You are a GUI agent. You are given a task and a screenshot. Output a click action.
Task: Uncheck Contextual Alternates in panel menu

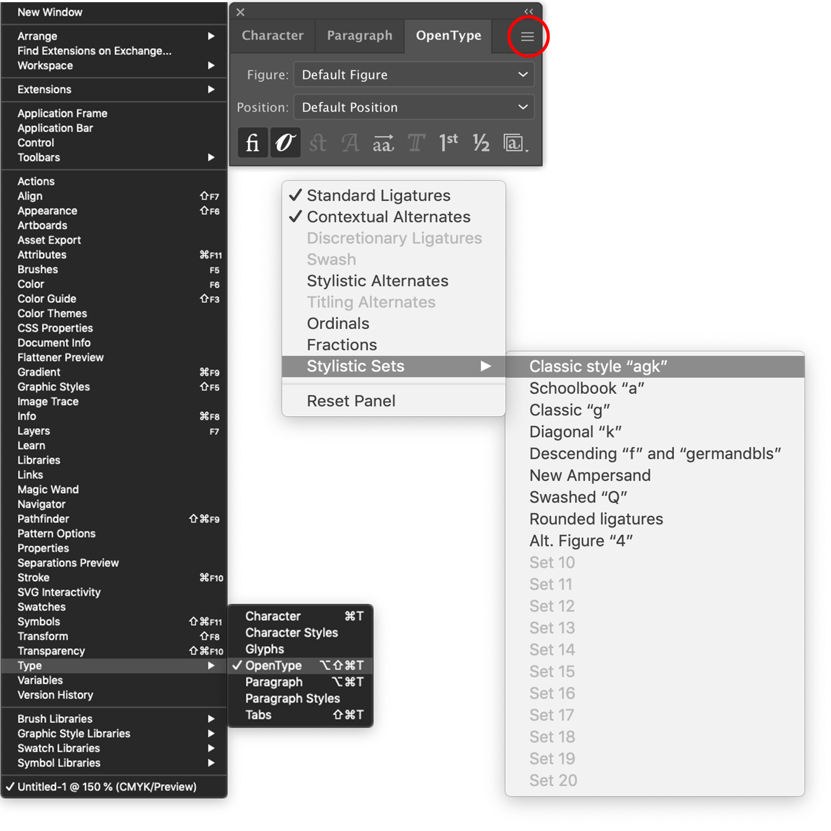pos(393,217)
